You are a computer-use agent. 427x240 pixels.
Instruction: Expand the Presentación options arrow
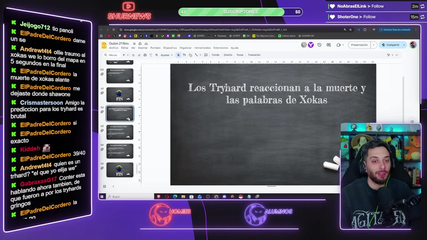tap(374, 45)
